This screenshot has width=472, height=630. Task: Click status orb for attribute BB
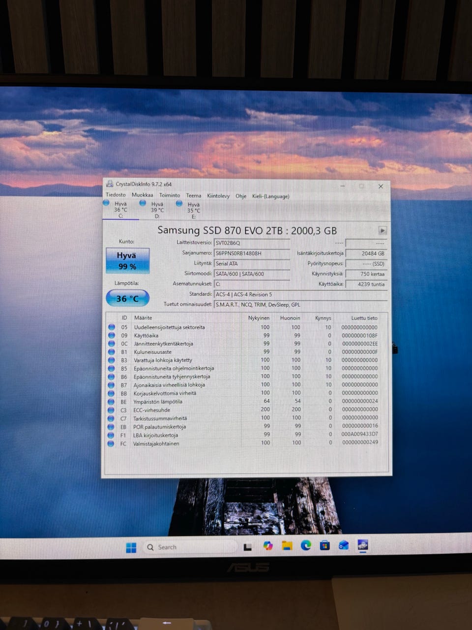click(111, 393)
